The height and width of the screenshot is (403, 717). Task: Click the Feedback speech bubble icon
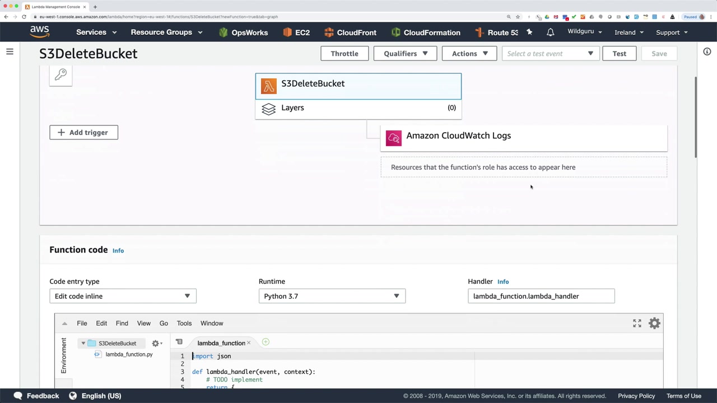pos(17,396)
